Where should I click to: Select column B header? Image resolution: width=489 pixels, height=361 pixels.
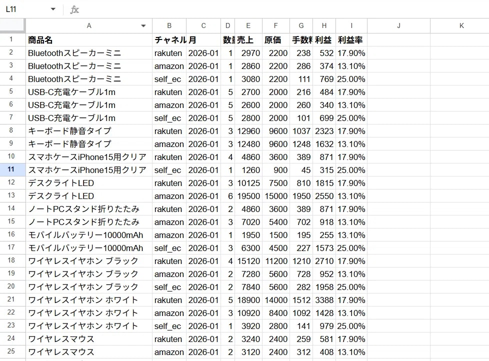point(169,26)
